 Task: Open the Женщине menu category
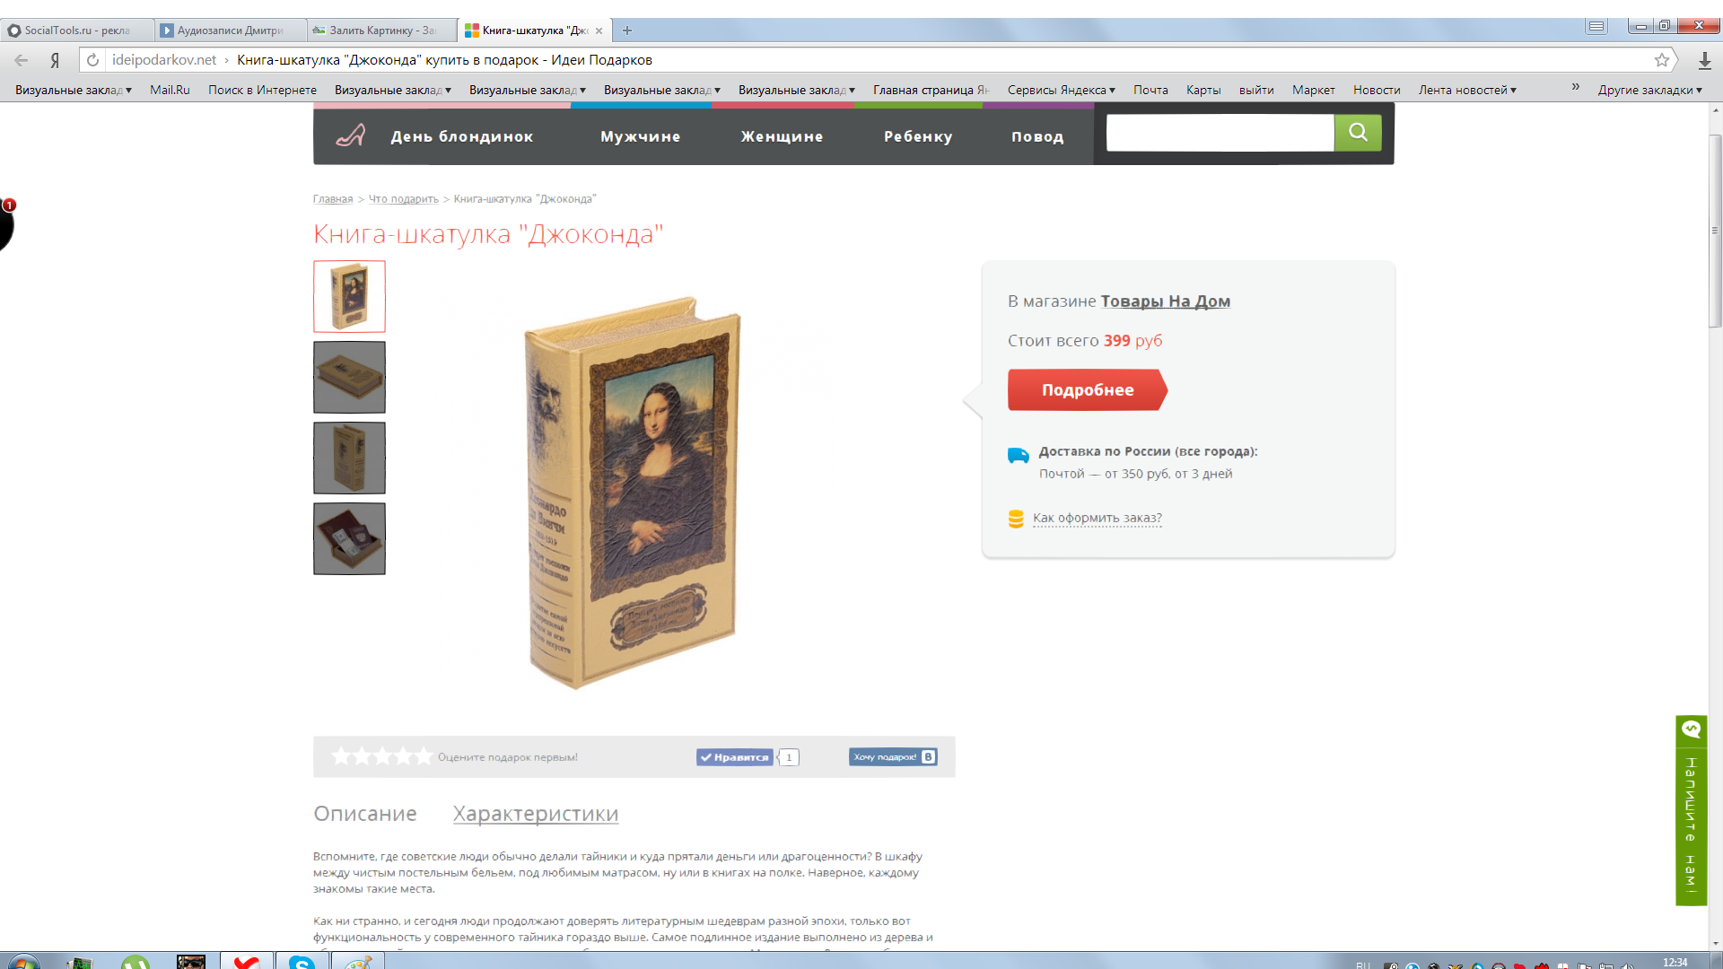(x=782, y=136)
